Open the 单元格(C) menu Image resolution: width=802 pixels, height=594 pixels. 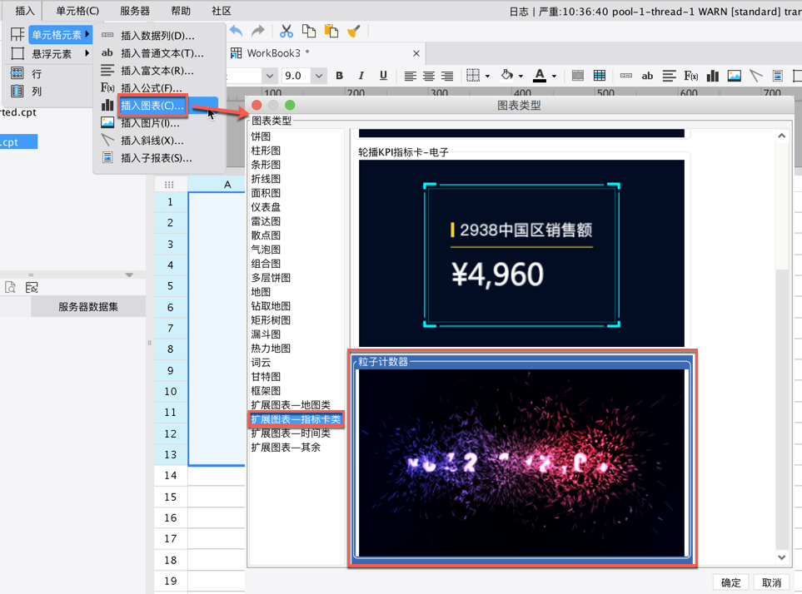click(77, 11)
